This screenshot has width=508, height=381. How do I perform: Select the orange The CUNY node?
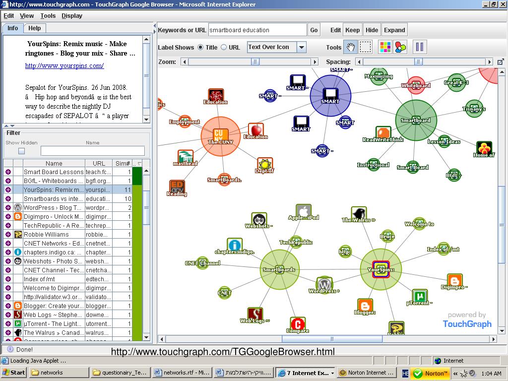[221, 136]
